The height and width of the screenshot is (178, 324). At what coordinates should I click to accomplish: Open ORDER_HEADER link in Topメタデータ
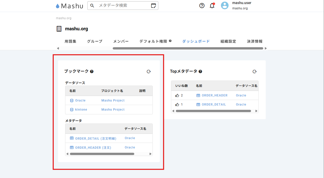[215, 95]
